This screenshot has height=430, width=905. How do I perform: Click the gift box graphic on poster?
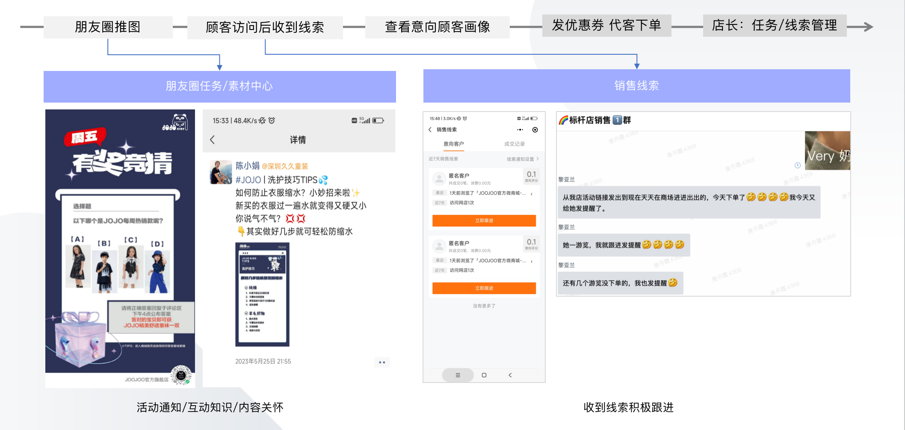coord(81,339)
